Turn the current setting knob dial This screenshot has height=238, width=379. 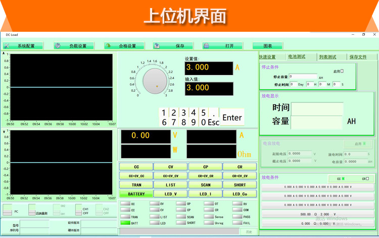coord(155,81)
